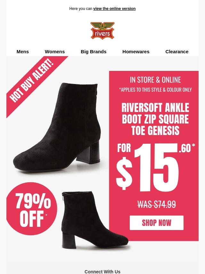
Task: Click the WAS $74.99 strikethrough price
Action: (x=157, y=204)
